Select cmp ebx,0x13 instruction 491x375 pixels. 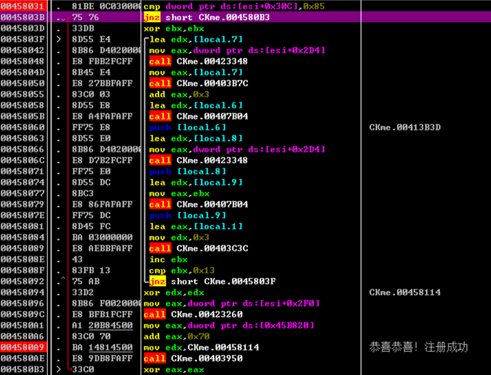tap(182, 270)
